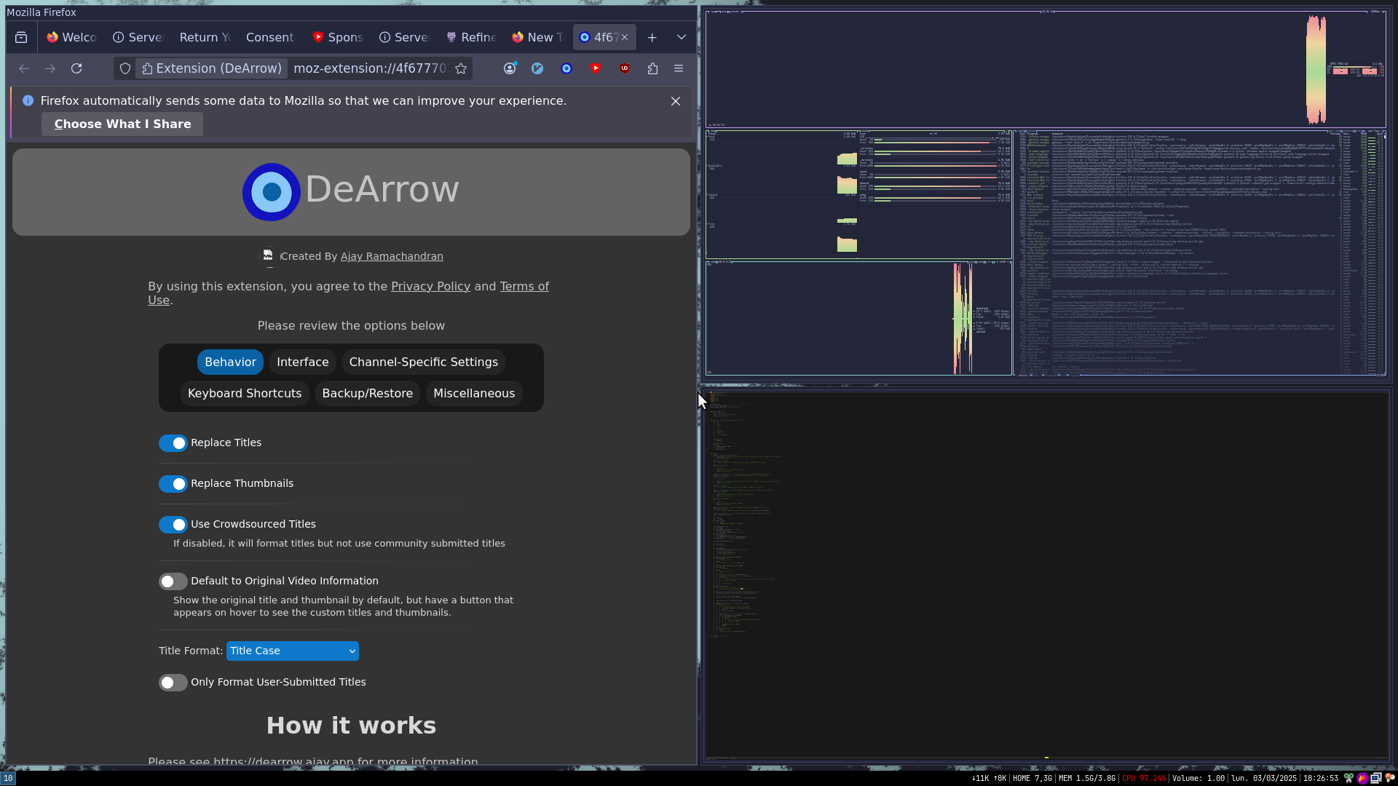Switch to the Interface options tab

303,362
